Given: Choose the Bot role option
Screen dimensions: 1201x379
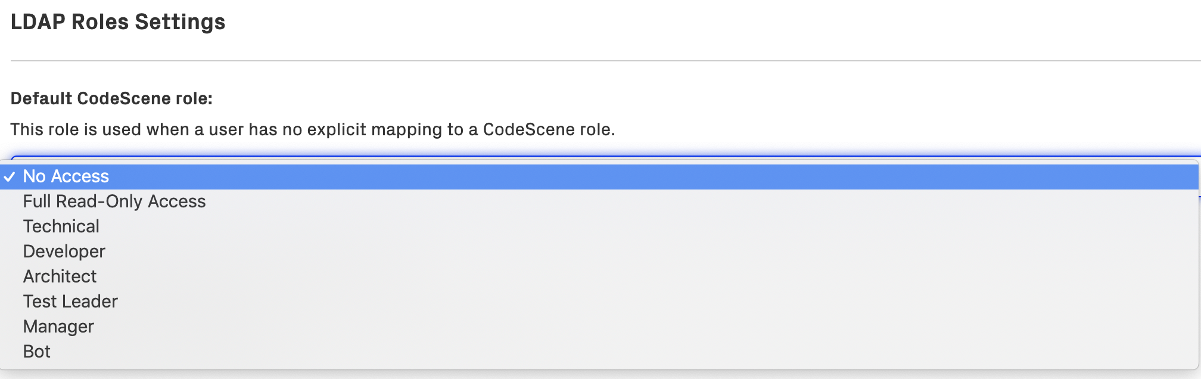Looking at the screenshot, I should [x=36, y=352].
